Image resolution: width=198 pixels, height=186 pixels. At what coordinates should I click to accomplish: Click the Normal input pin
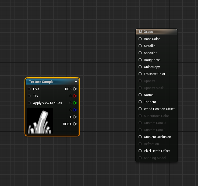point(140,95)
